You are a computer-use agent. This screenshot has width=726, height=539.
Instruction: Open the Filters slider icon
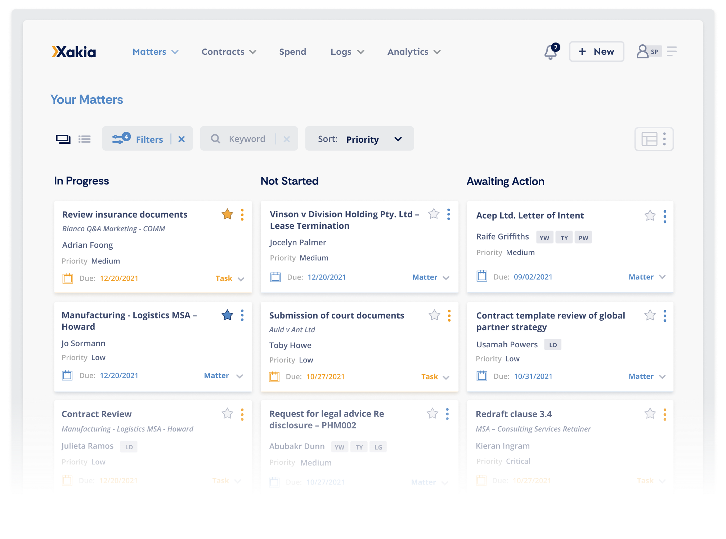coord(121,138)
